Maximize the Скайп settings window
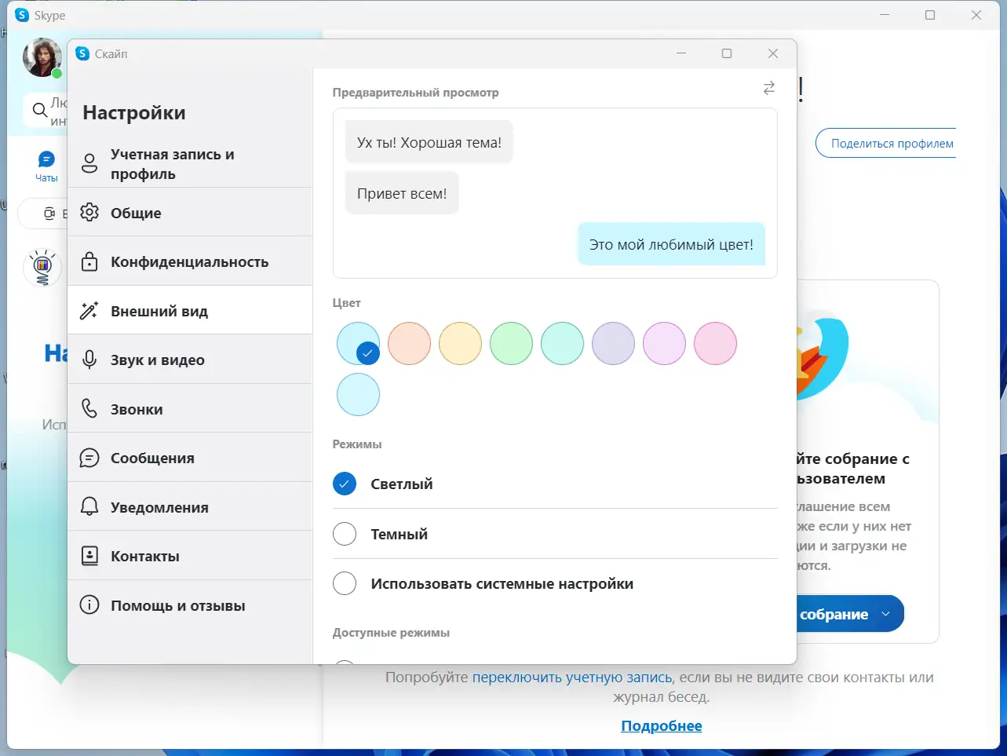The height and width of the screenshot is (756, 1007). point(727,53)
